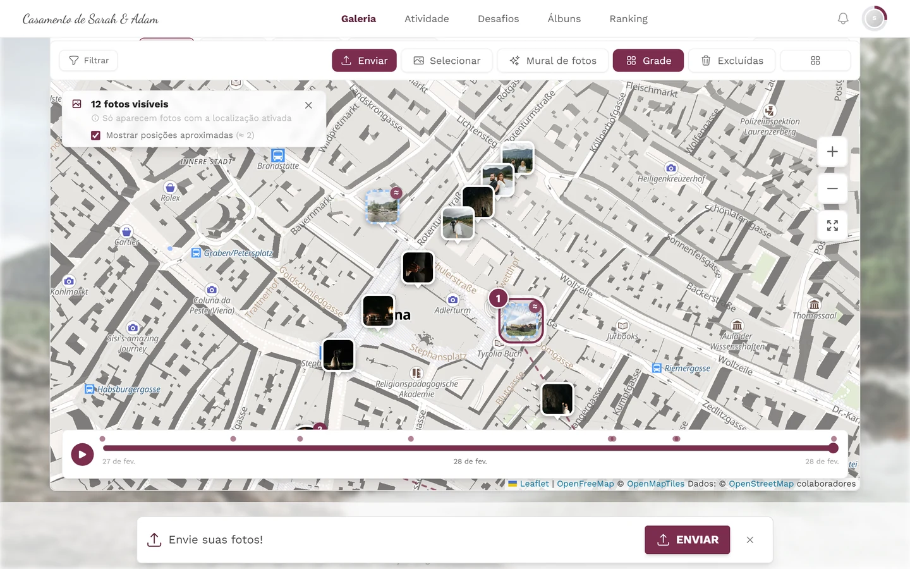Click the grid layout icon button
910x569 pixels.
(815, 61)
